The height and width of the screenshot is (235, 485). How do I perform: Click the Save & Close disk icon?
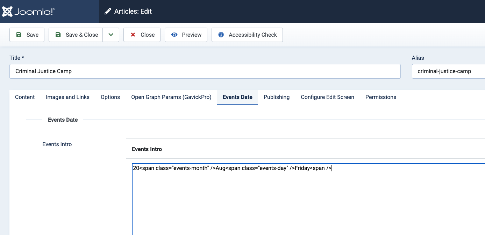58,35
